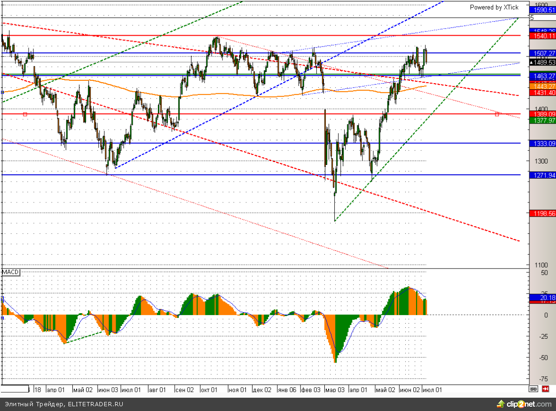The width and height of the screenshot is (556, 411).
Task: Click the right handle on red 1389 line
Action: tap(497, 114)
